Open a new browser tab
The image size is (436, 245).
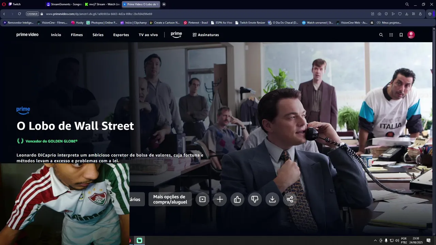click(164, 4)
